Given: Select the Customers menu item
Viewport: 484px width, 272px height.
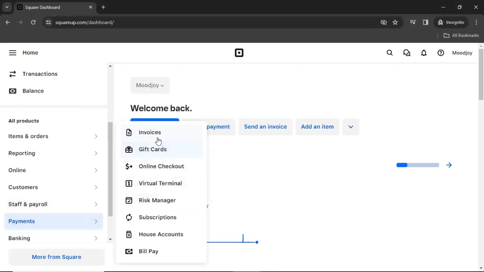Looking at the screenshot, I should [x=23, y=187].
